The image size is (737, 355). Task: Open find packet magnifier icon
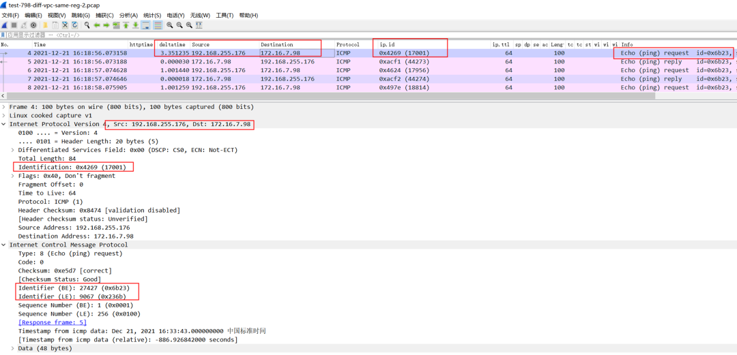(87, 25)
